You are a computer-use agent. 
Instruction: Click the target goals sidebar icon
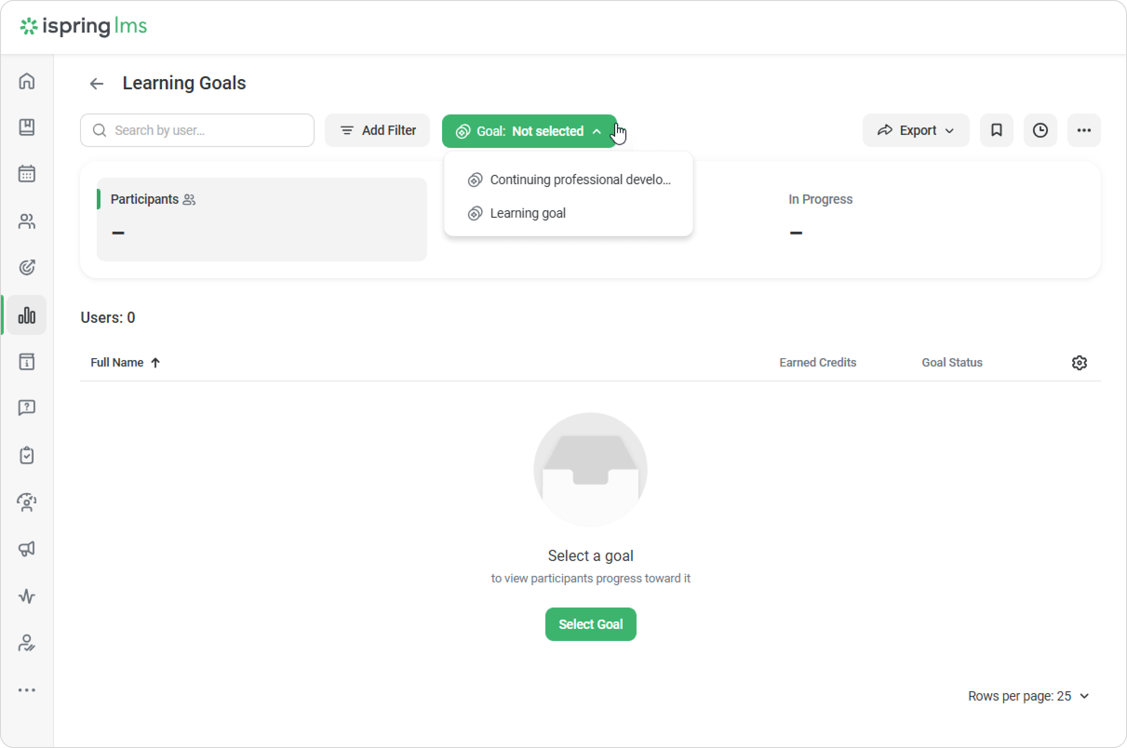point(27,267)
